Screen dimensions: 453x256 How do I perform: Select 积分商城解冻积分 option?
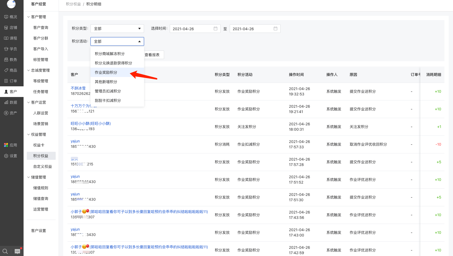tap(117, 54)
